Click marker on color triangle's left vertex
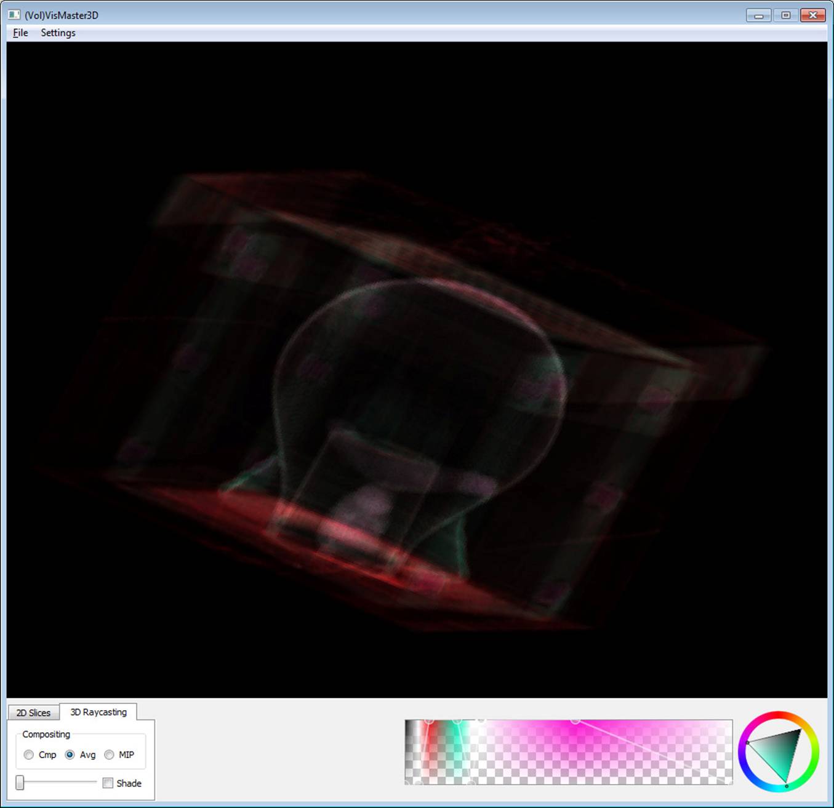 747,743
